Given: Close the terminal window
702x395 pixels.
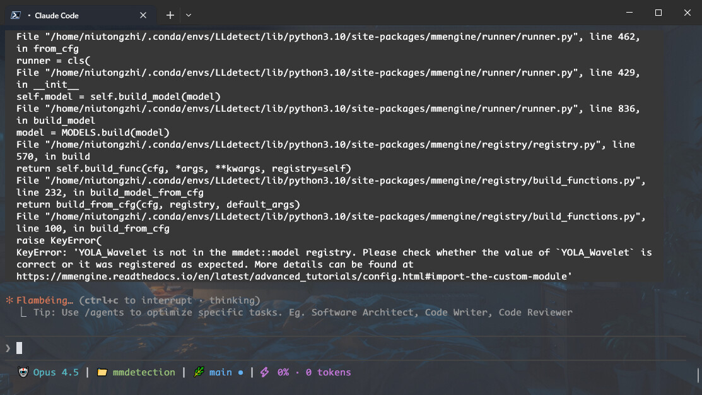Looking at the screenshot, I should point(687,13).
